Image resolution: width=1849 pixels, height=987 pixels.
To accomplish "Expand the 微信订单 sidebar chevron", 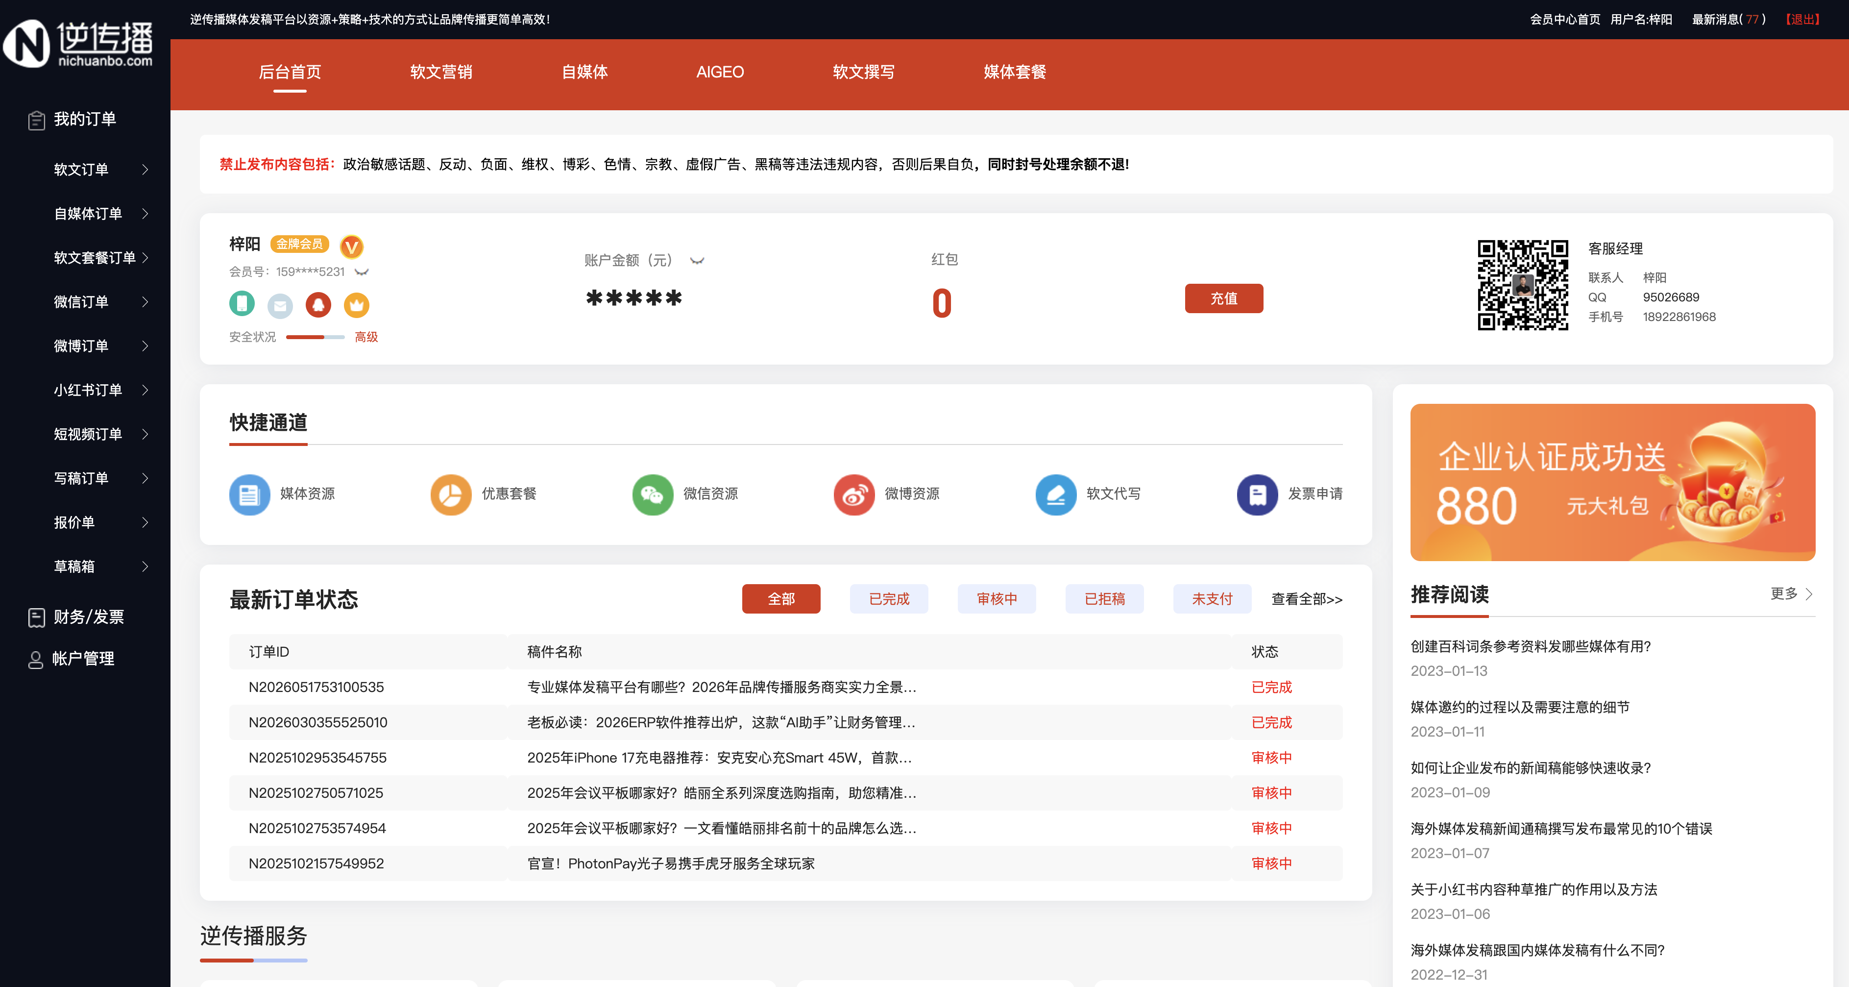I will (x=145, y=301).
